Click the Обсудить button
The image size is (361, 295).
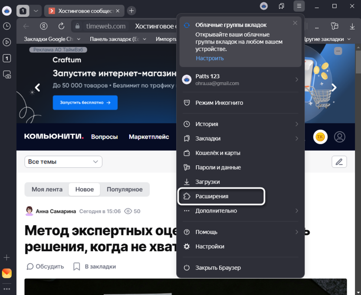pos(46,266)
